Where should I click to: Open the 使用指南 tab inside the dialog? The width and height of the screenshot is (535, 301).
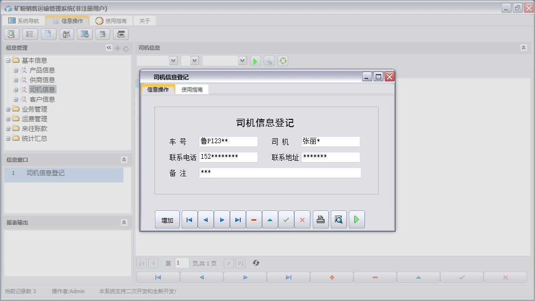[192, 90]
